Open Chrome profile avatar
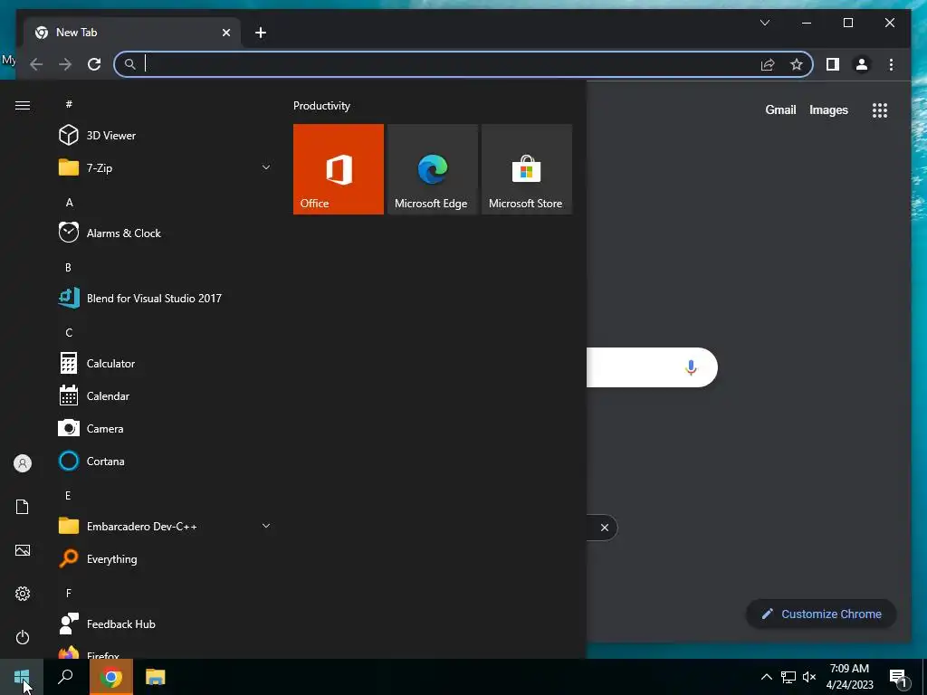Viewport: 927px width, 695px height. point(862,64)
